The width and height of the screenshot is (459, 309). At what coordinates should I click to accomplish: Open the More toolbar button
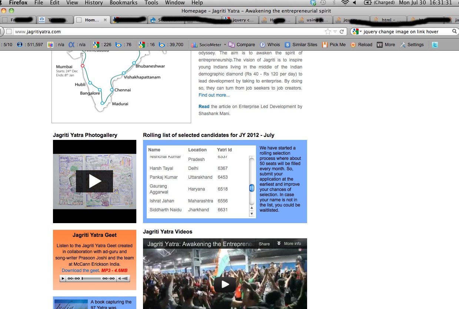tap(386, 45)
